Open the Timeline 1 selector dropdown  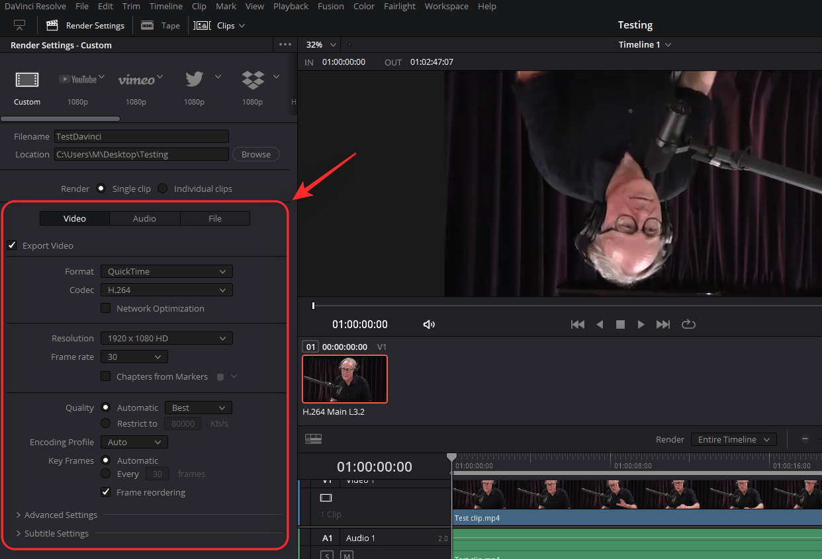(x=645, y=44)
